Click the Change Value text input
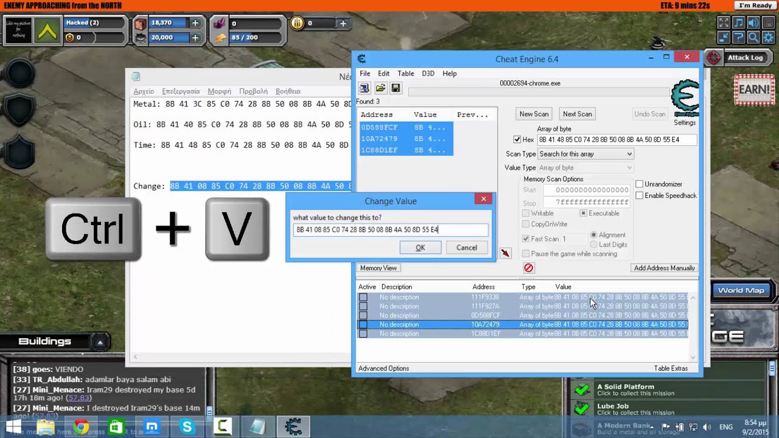 (390, 230)
